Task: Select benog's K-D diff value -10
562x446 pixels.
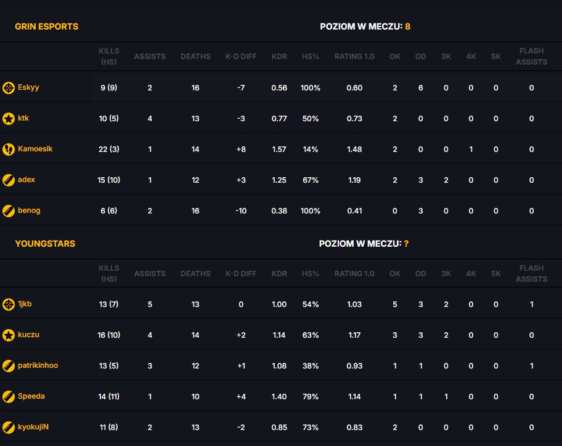Action: [x=241, y=211]
